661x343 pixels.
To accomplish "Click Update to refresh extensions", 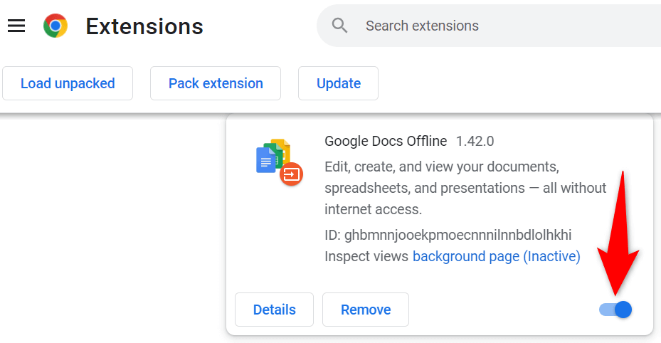I will (338, 83).
